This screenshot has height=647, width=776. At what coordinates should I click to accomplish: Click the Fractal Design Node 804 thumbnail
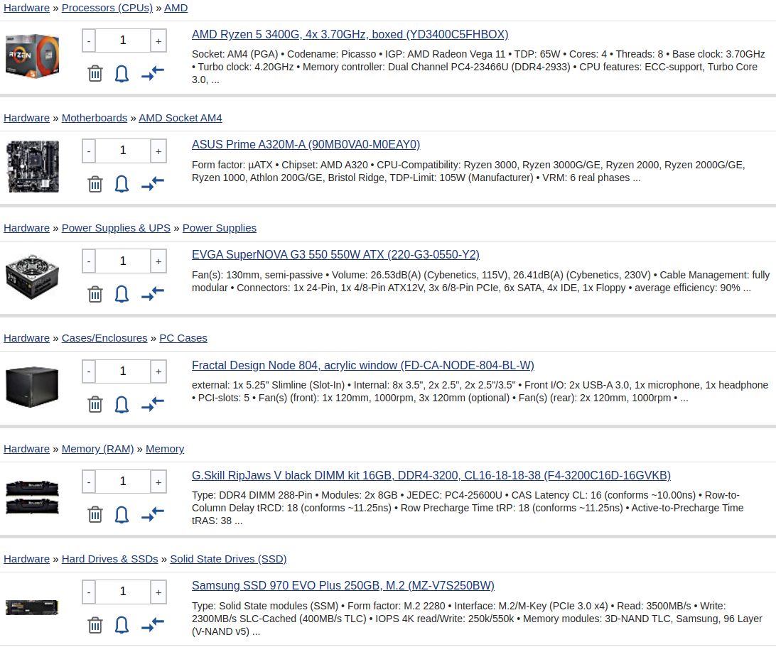point(32,386)
